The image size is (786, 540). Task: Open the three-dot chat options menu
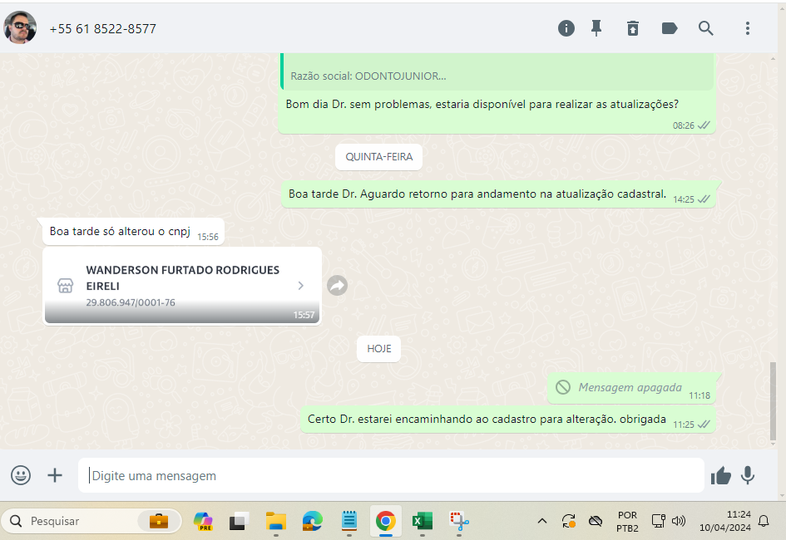pyautogui.click(x=748, y=28)
